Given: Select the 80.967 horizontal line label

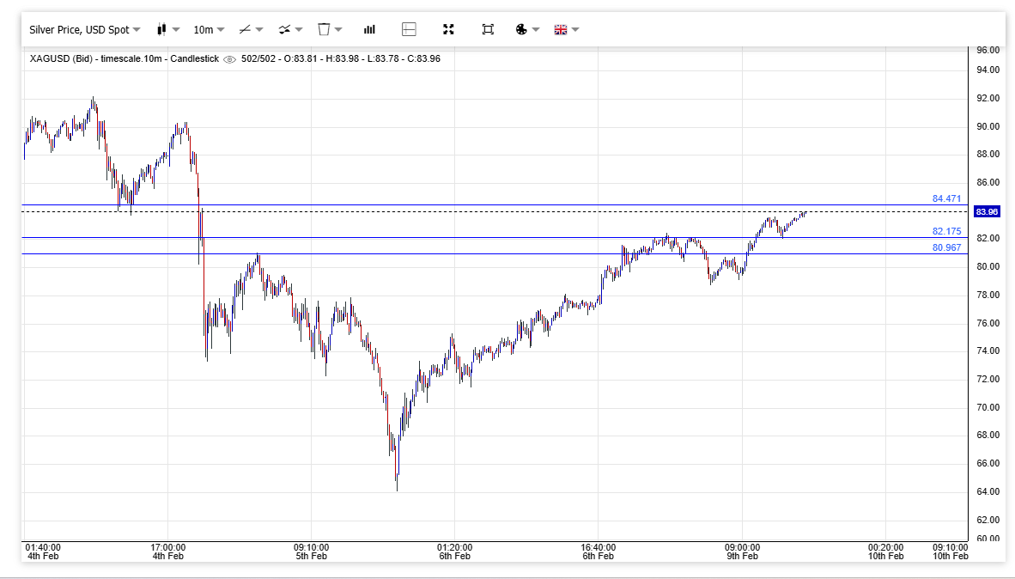Looking at the screenshot, I should (x=946, y=247).
